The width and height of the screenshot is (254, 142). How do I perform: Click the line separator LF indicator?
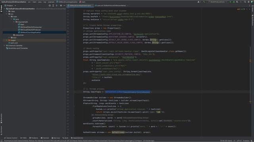235,141
